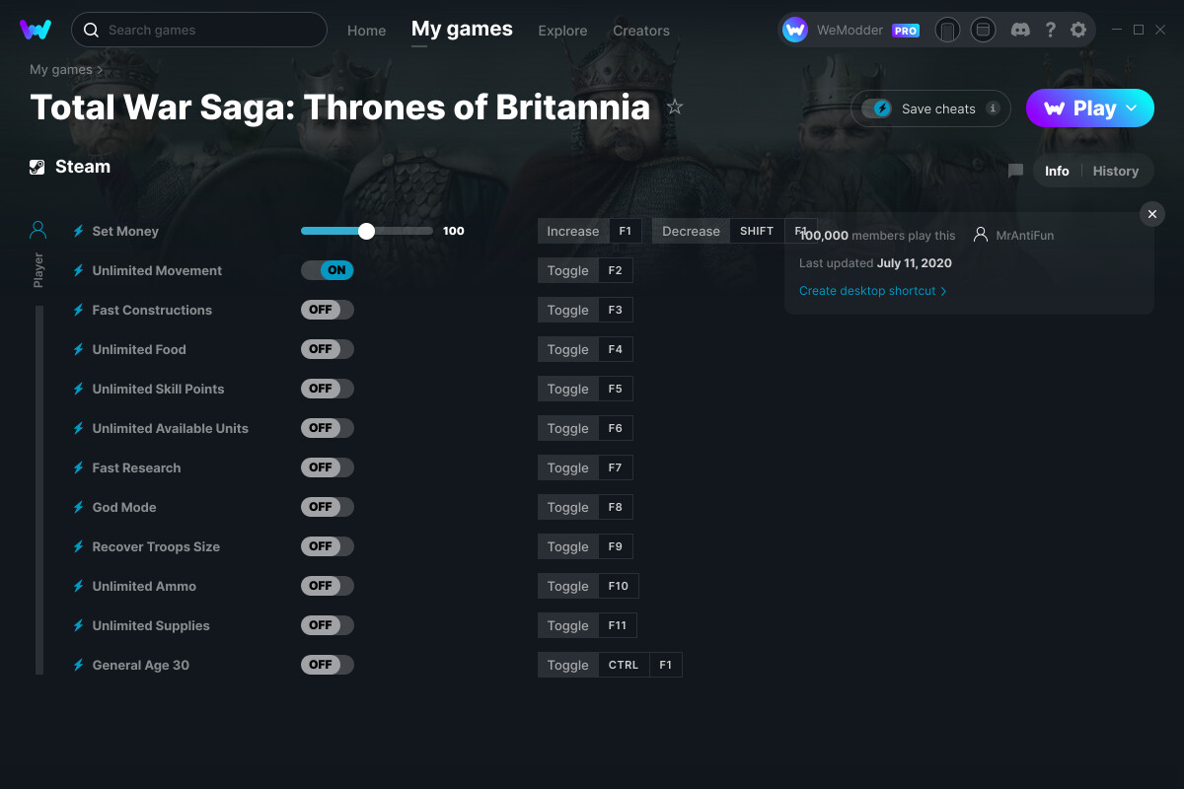
Task: Favorite the game with the star icon
Action: [x=675, y=107]
